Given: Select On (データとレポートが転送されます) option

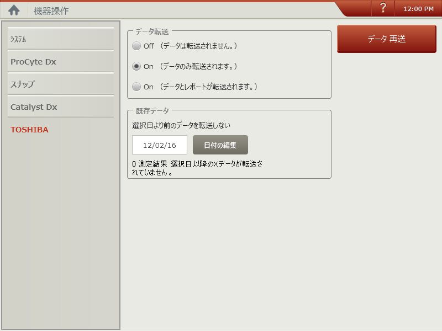Looking at the screenshot, I should click(x=136, y=87).
